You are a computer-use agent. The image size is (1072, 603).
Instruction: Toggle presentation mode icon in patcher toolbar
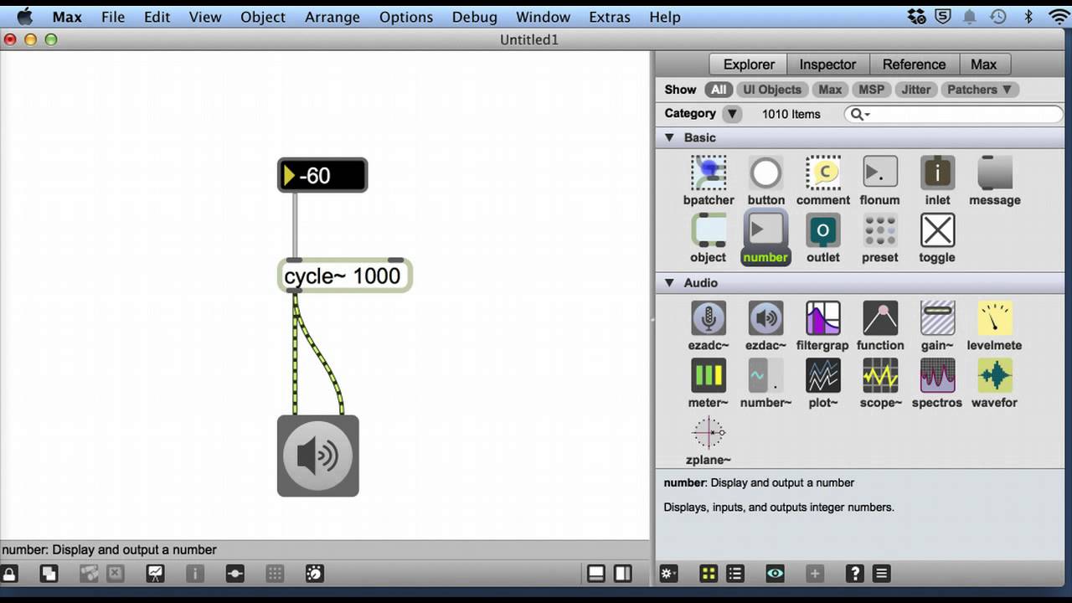(x=155, y=574)
